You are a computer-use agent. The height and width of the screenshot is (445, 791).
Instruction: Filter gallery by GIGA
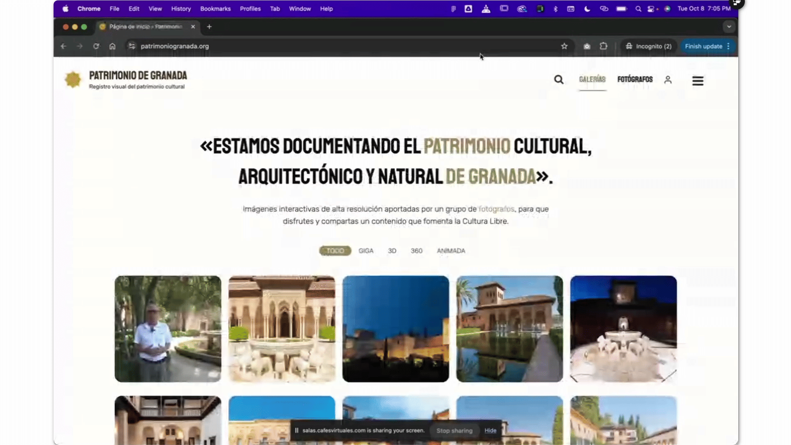tap(366, 251)
